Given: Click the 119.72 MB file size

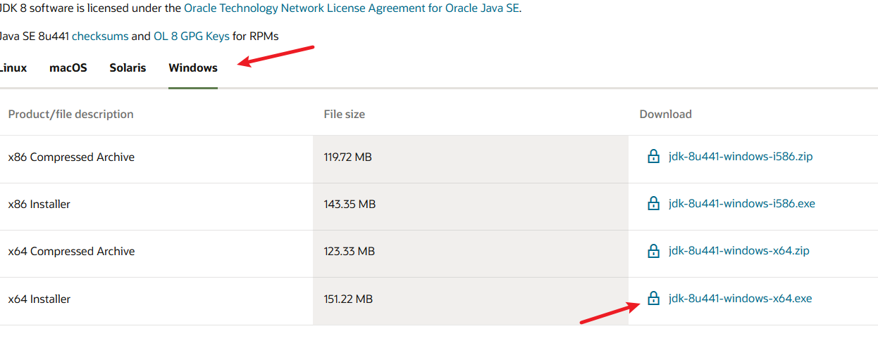Looking at the screenshot, I should [348, 157].
